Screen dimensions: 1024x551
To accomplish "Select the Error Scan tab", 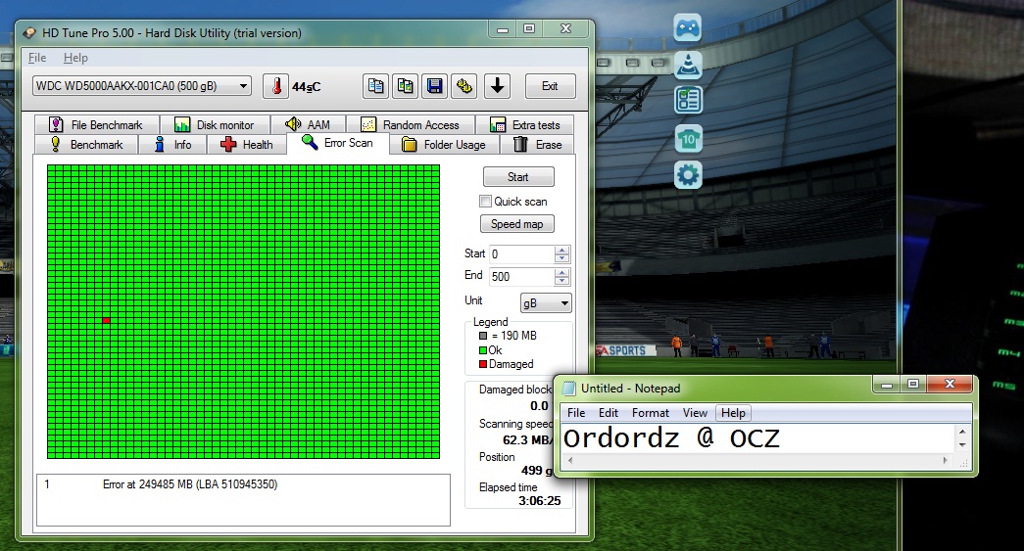I will (x=338, y=143).
